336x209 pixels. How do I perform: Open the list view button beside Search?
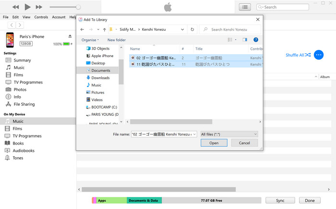tap(245, 7)
